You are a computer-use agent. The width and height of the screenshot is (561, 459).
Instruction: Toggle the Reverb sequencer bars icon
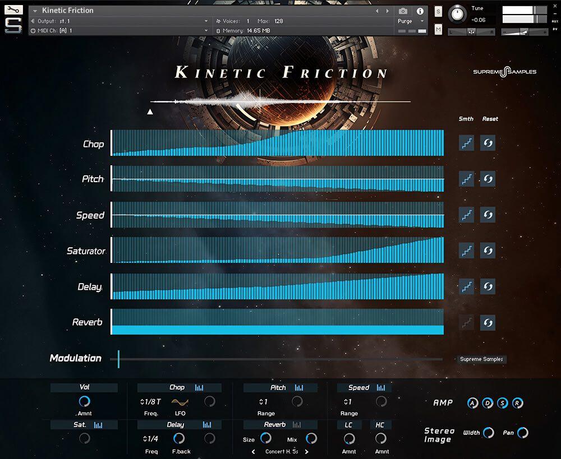point(297,425)
